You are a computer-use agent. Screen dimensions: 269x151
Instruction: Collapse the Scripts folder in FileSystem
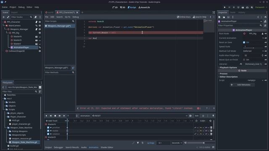point(5,109)
